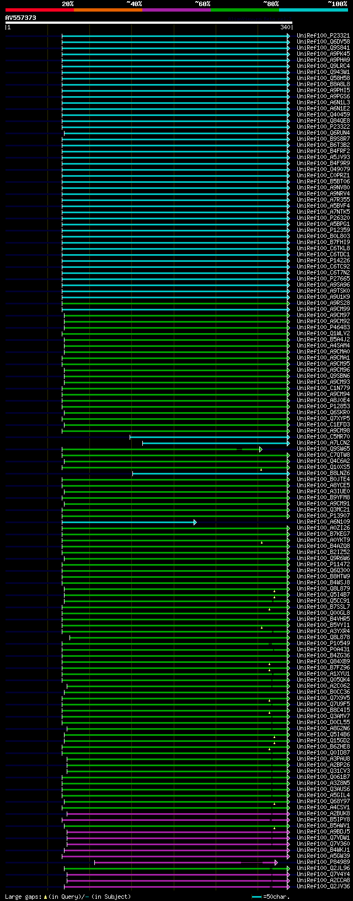
Task: Select hit label UniRef100_A4SAM4
Action: 323,346
